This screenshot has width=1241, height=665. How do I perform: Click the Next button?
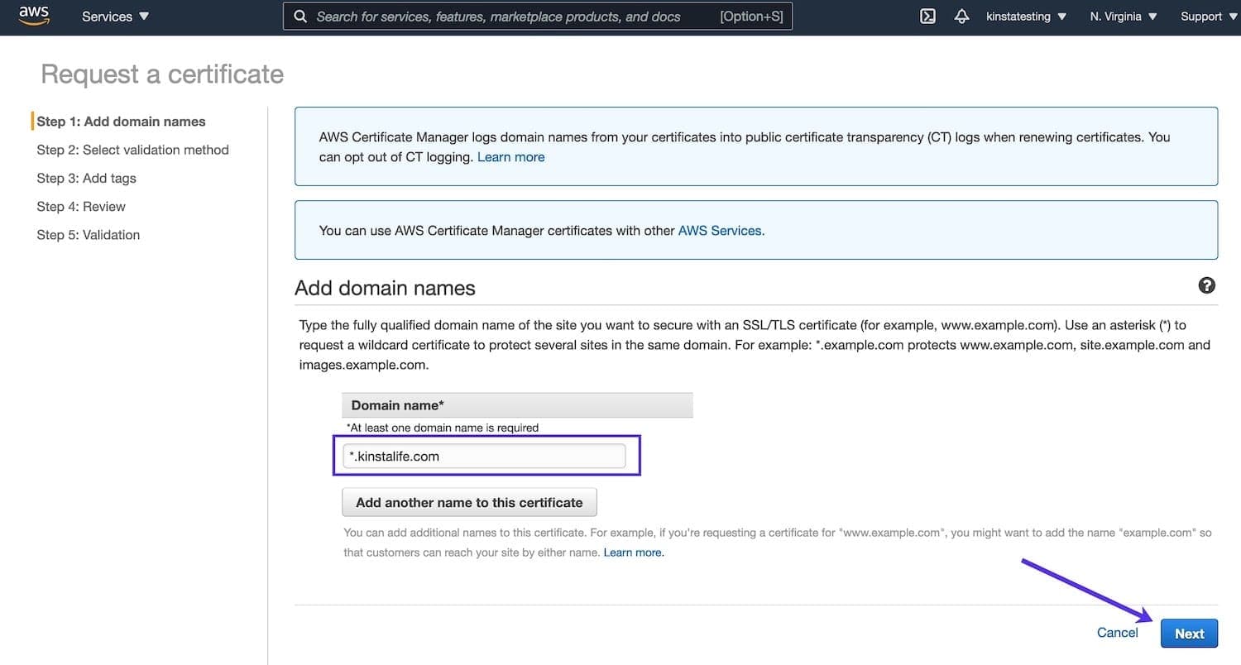1189,633
